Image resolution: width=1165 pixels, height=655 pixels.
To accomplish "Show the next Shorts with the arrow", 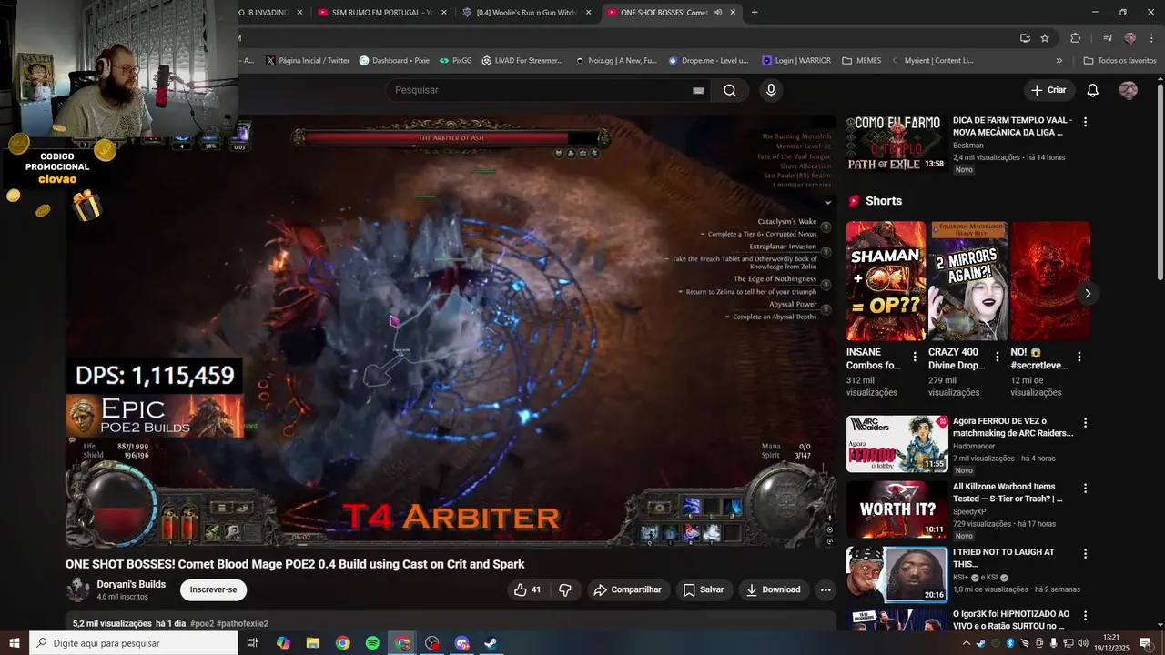I will pos(1087,293).
